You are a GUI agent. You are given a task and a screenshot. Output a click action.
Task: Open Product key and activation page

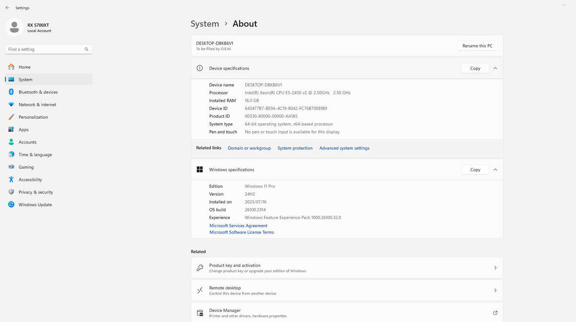tap(347, 268)
